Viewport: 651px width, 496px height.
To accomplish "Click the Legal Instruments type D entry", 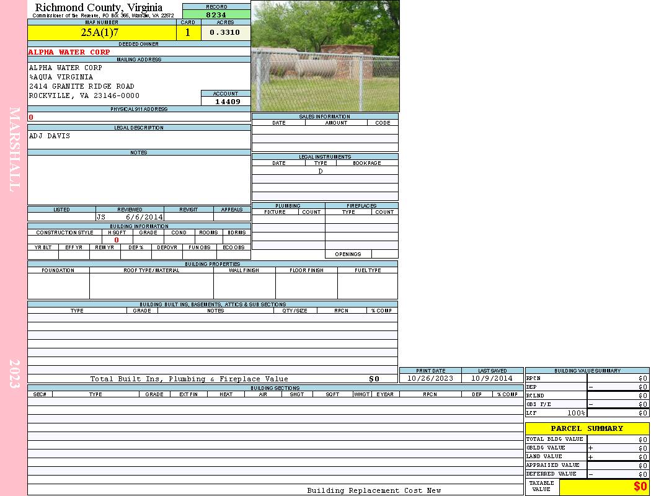I will (x=321, y=171).
